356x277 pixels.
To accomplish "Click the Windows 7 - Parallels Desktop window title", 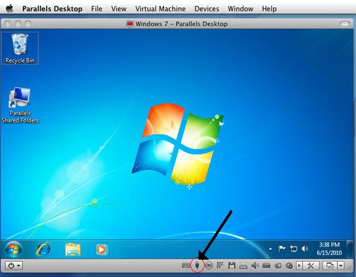I will click(x=181, y=24).
